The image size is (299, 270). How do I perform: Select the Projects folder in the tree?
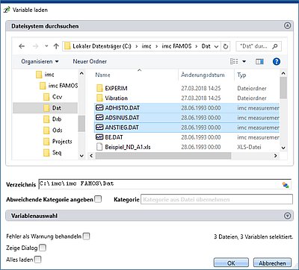(58, 142)
